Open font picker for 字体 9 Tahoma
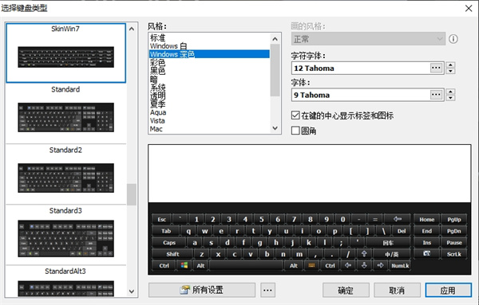 pyautogui.click(x=436, y=95)
